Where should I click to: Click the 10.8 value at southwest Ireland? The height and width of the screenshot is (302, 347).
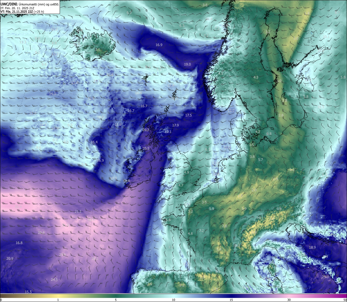click(126, 181)
